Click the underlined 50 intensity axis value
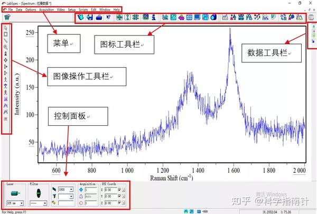317x214 pixels. (x=32, y=142)
